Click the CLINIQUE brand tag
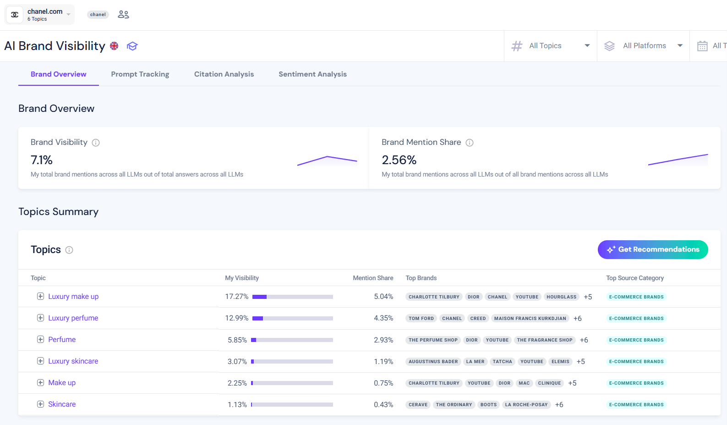The image size is (727, 425). [550, 383]
